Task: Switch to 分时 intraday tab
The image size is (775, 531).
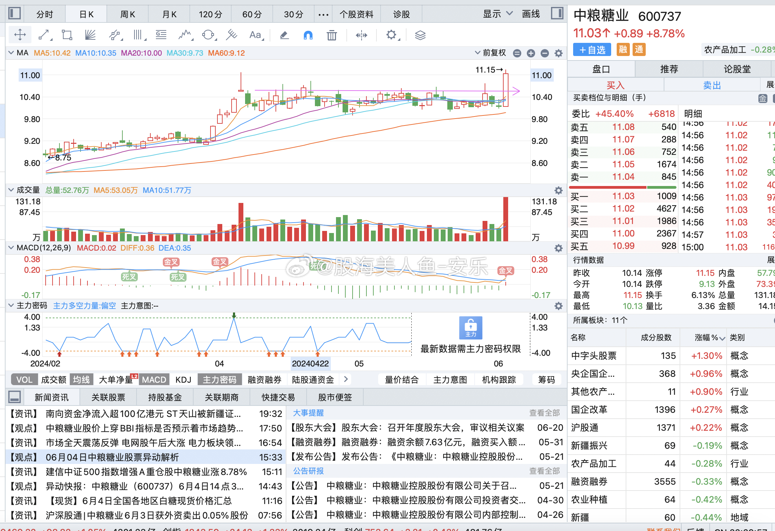Action: [45, 15]
